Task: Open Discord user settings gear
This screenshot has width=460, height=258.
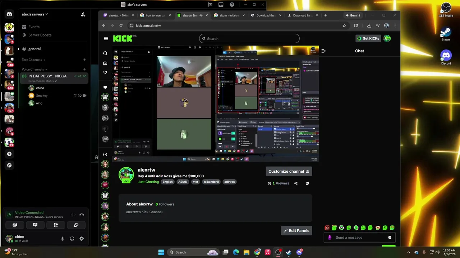Action: click(82, 239)
